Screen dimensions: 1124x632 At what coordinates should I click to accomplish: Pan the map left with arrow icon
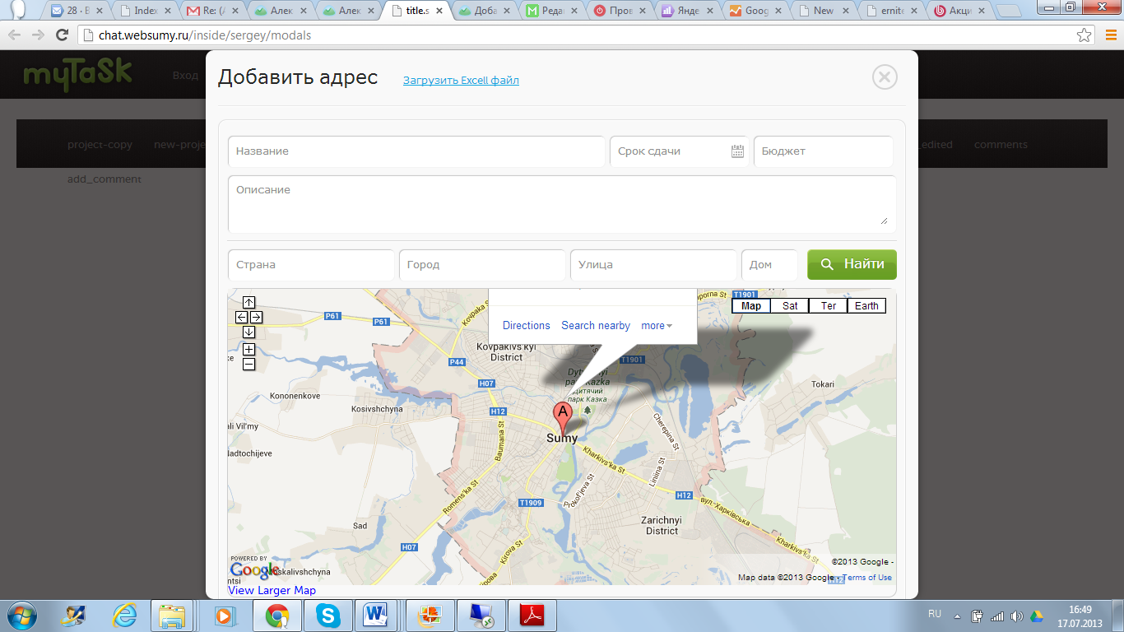click(x=241, y=317)
